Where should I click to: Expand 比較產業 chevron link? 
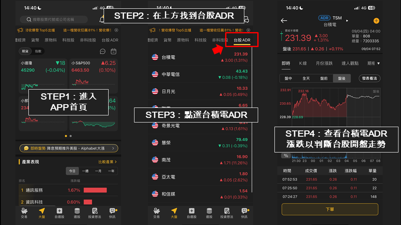108,162
